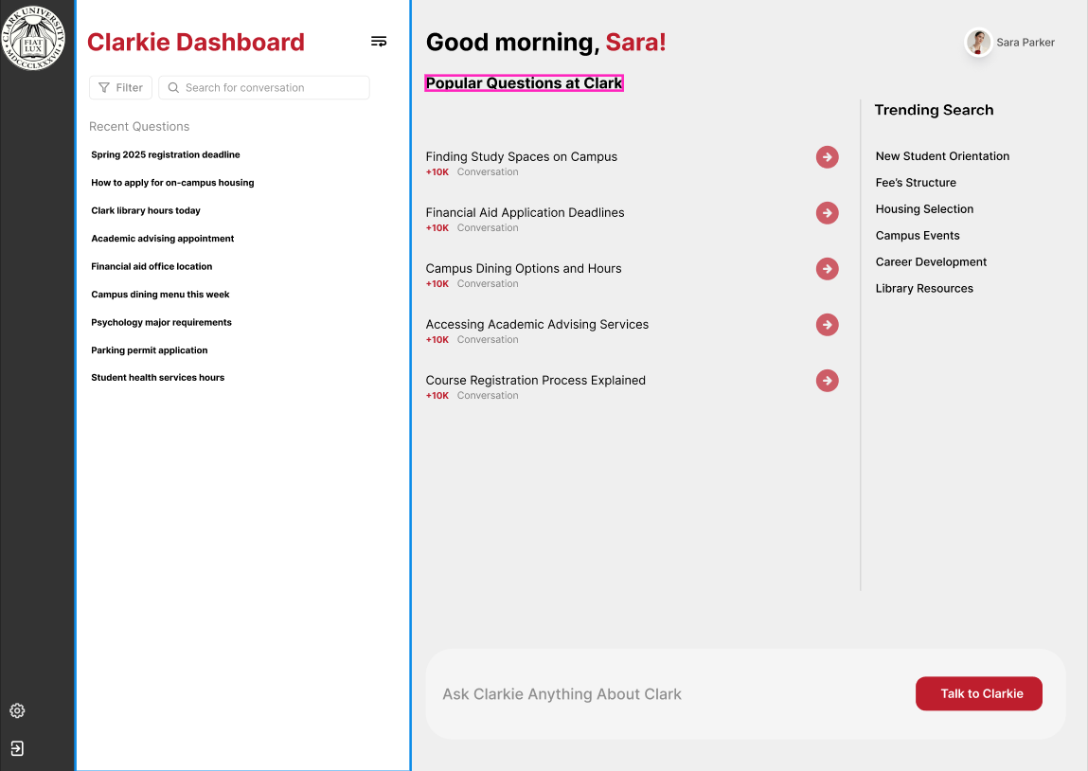Click the Recent Questions label
This screenshot has height=771, width=1088.
139,126
